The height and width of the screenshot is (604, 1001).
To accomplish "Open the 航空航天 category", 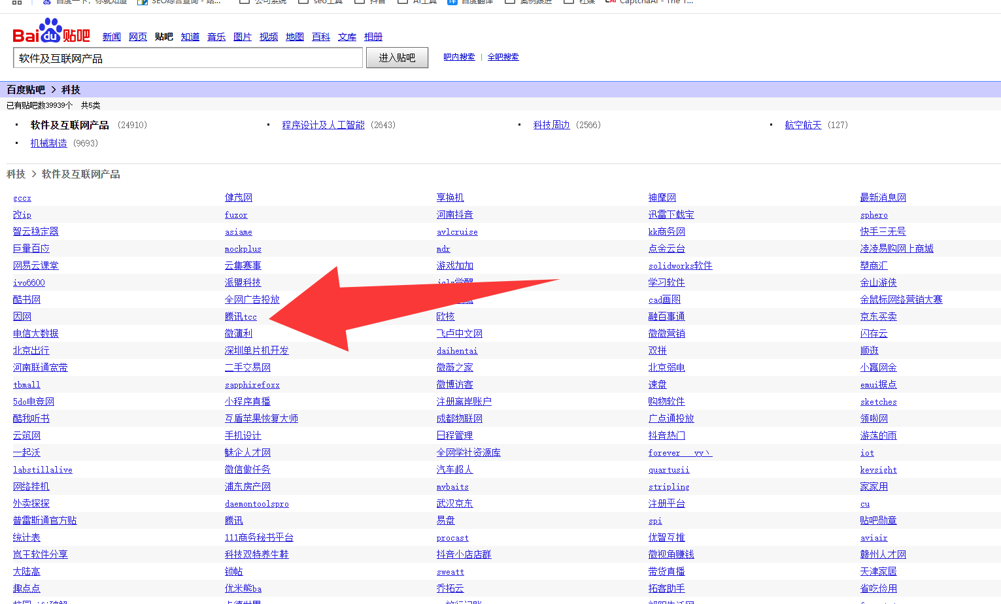I will pyautogui.click(x=803, y=125).
